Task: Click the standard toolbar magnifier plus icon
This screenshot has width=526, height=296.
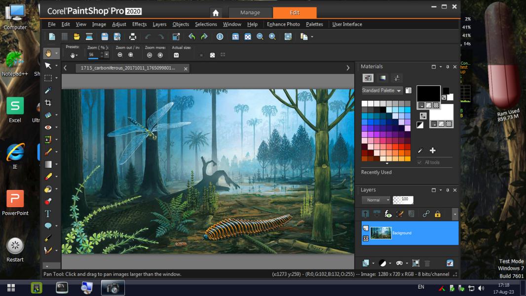Action: click(x=272, y=37)
